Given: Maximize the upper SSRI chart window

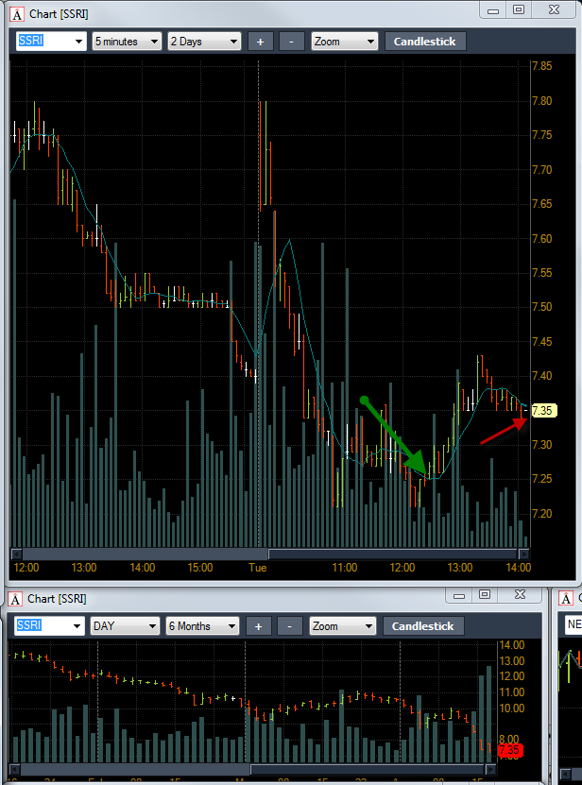Looking at the screenshot, I should (519, 10).
